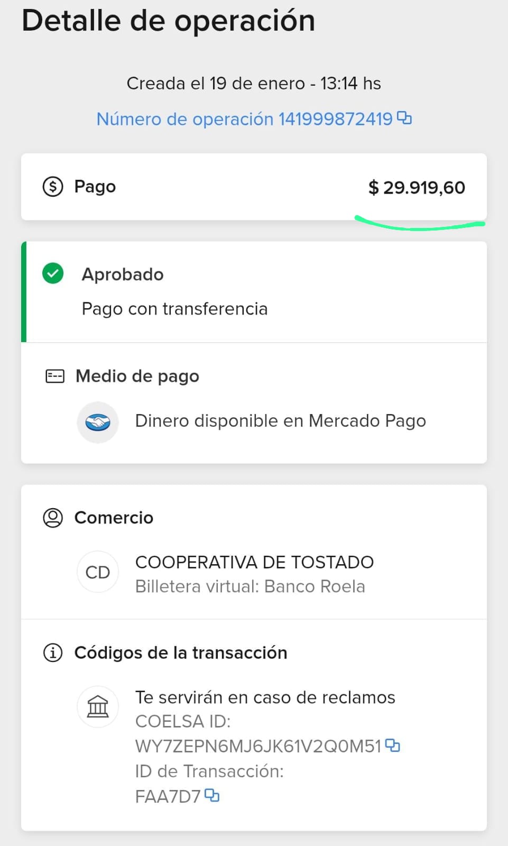Viewport: 508px width, 846px height.
Task: Tap Dinero disponible en Mercado Pago
Action: tap(280, 421)
